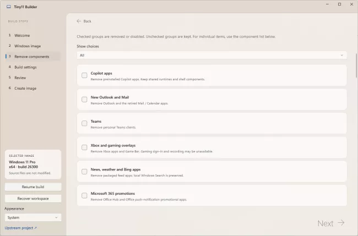Viewport: 358px width, 236px height.
Task: Select step 3 Remove components
Action: (33, 57)
